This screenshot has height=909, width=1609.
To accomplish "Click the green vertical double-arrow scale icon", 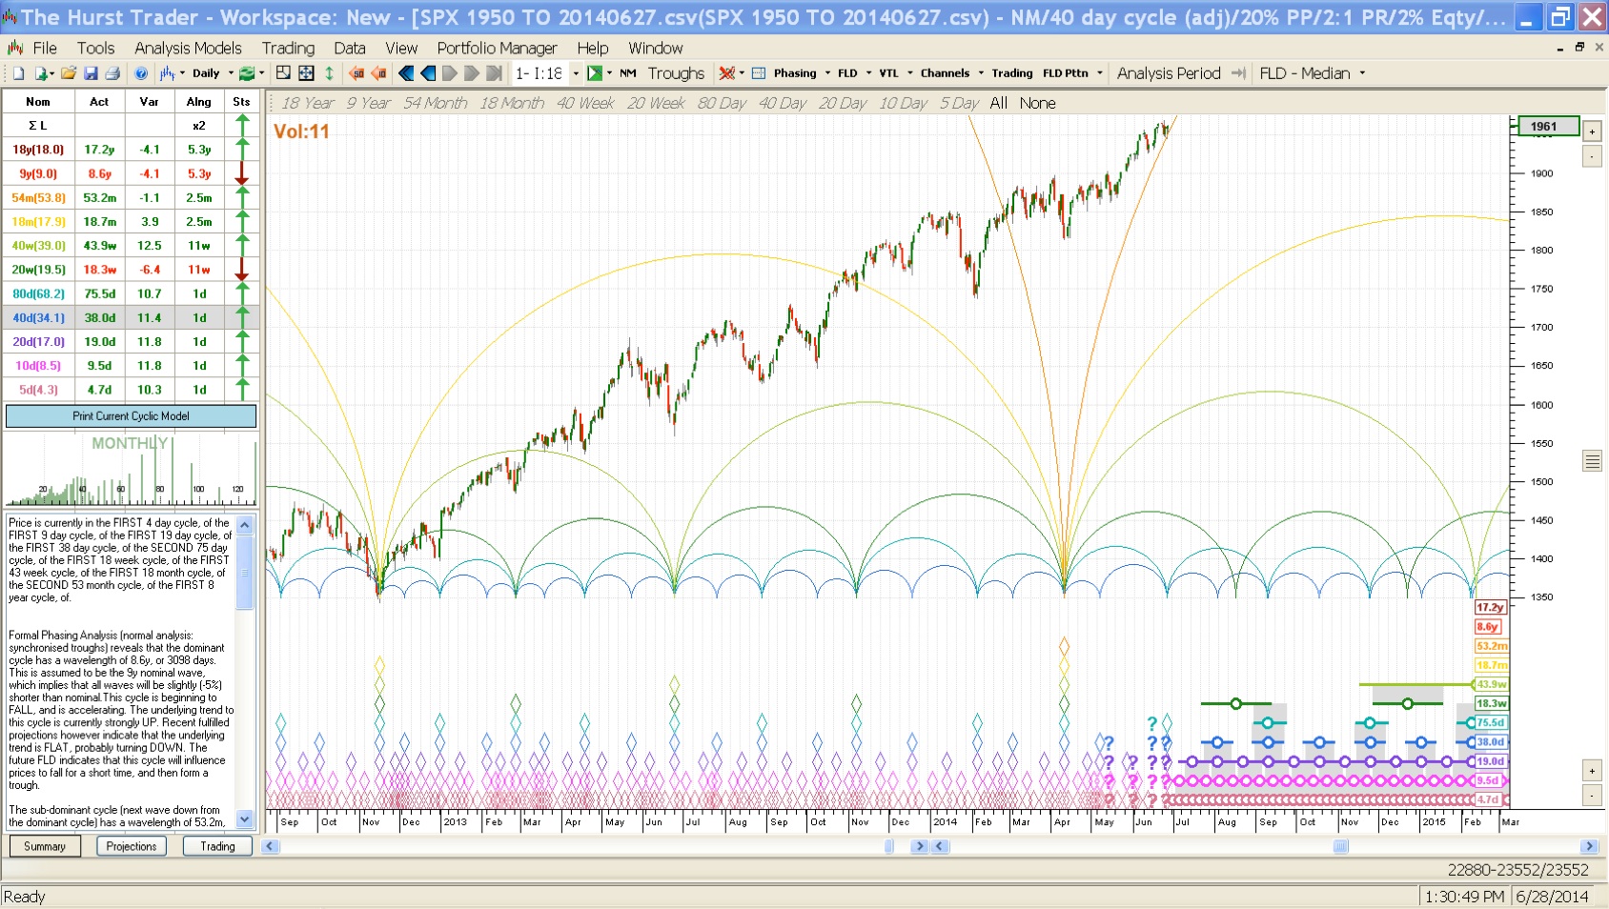I will click(330, 73).
